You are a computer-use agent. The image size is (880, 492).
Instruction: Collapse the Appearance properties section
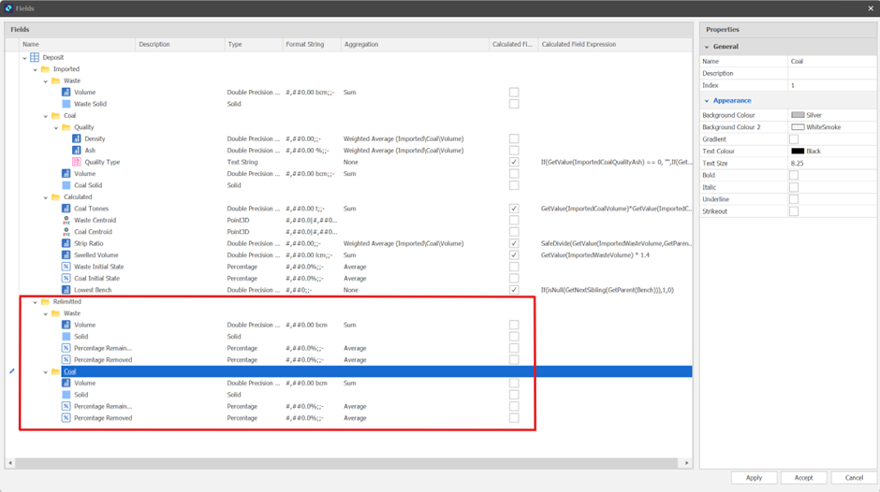click(707, 100)
